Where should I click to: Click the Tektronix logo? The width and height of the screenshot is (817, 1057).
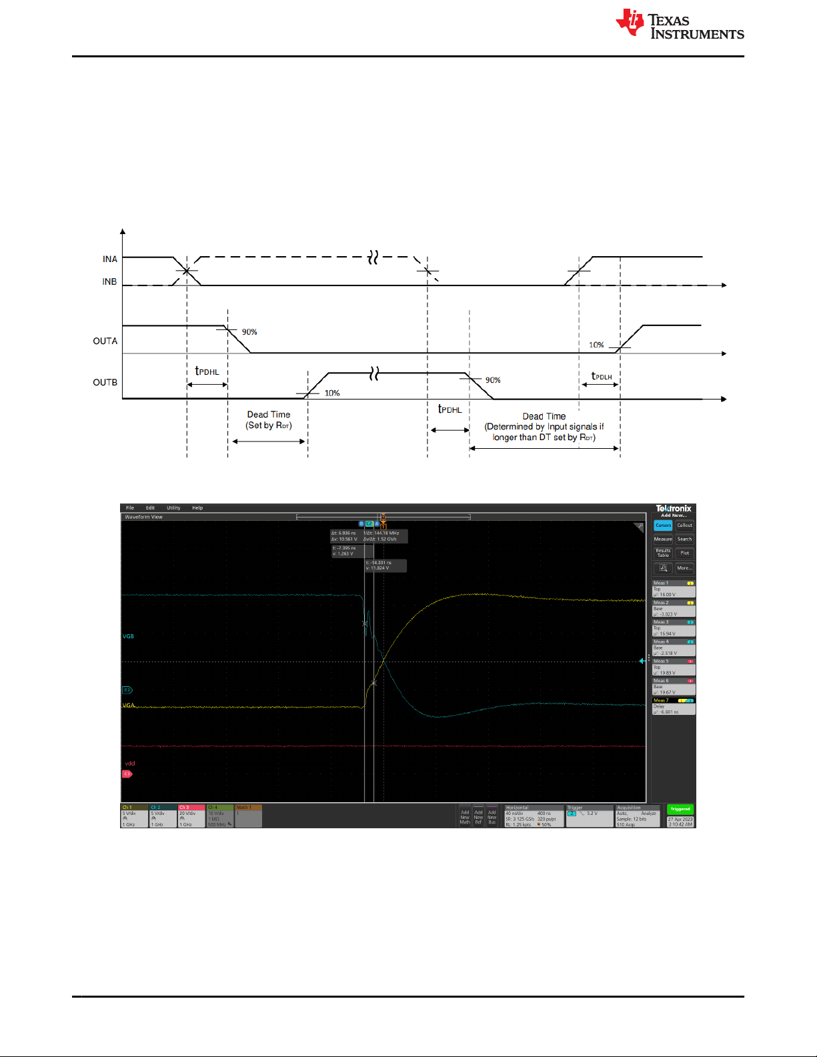[x=674, y=508]
